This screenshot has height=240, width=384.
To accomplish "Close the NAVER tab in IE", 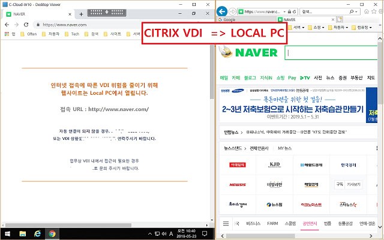I will point(333,20).
